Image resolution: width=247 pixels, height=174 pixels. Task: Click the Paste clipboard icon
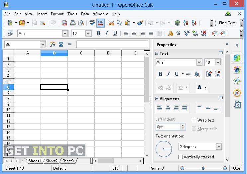tap(128, 23)
